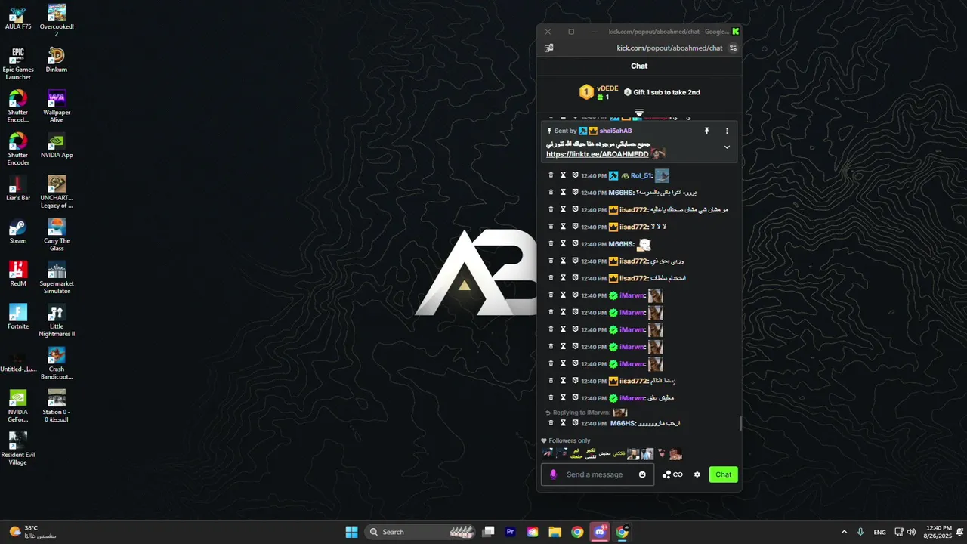Select Overcooked! 2 desktop icon
The height and width of the screenshot is (544, 967).
[x=57, y=20]
